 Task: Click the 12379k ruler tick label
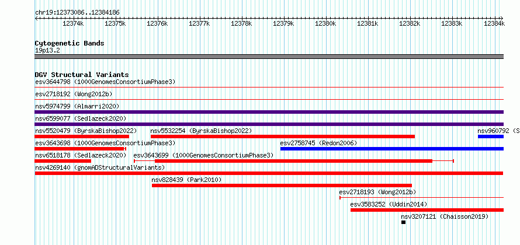pyautogui.click(x=283, y=23)
